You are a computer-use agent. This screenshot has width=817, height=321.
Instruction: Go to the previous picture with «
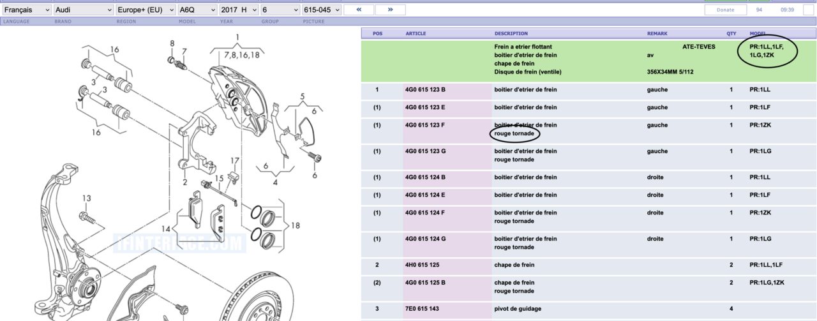coord(359,10)
